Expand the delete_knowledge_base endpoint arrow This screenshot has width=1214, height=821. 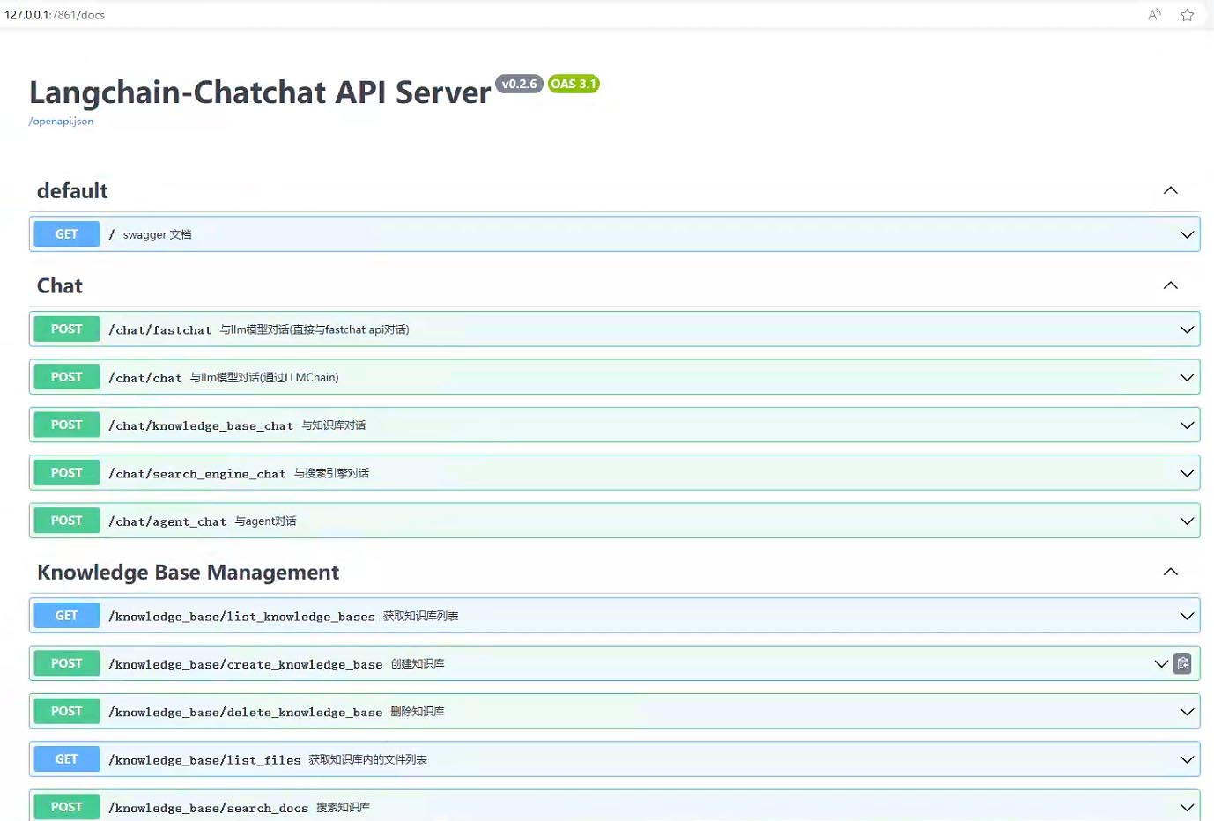coord(1187,712)
